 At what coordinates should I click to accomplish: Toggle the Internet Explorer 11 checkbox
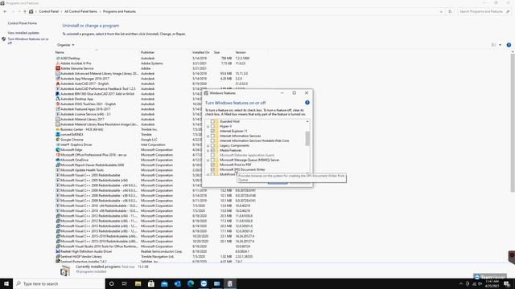212,131
